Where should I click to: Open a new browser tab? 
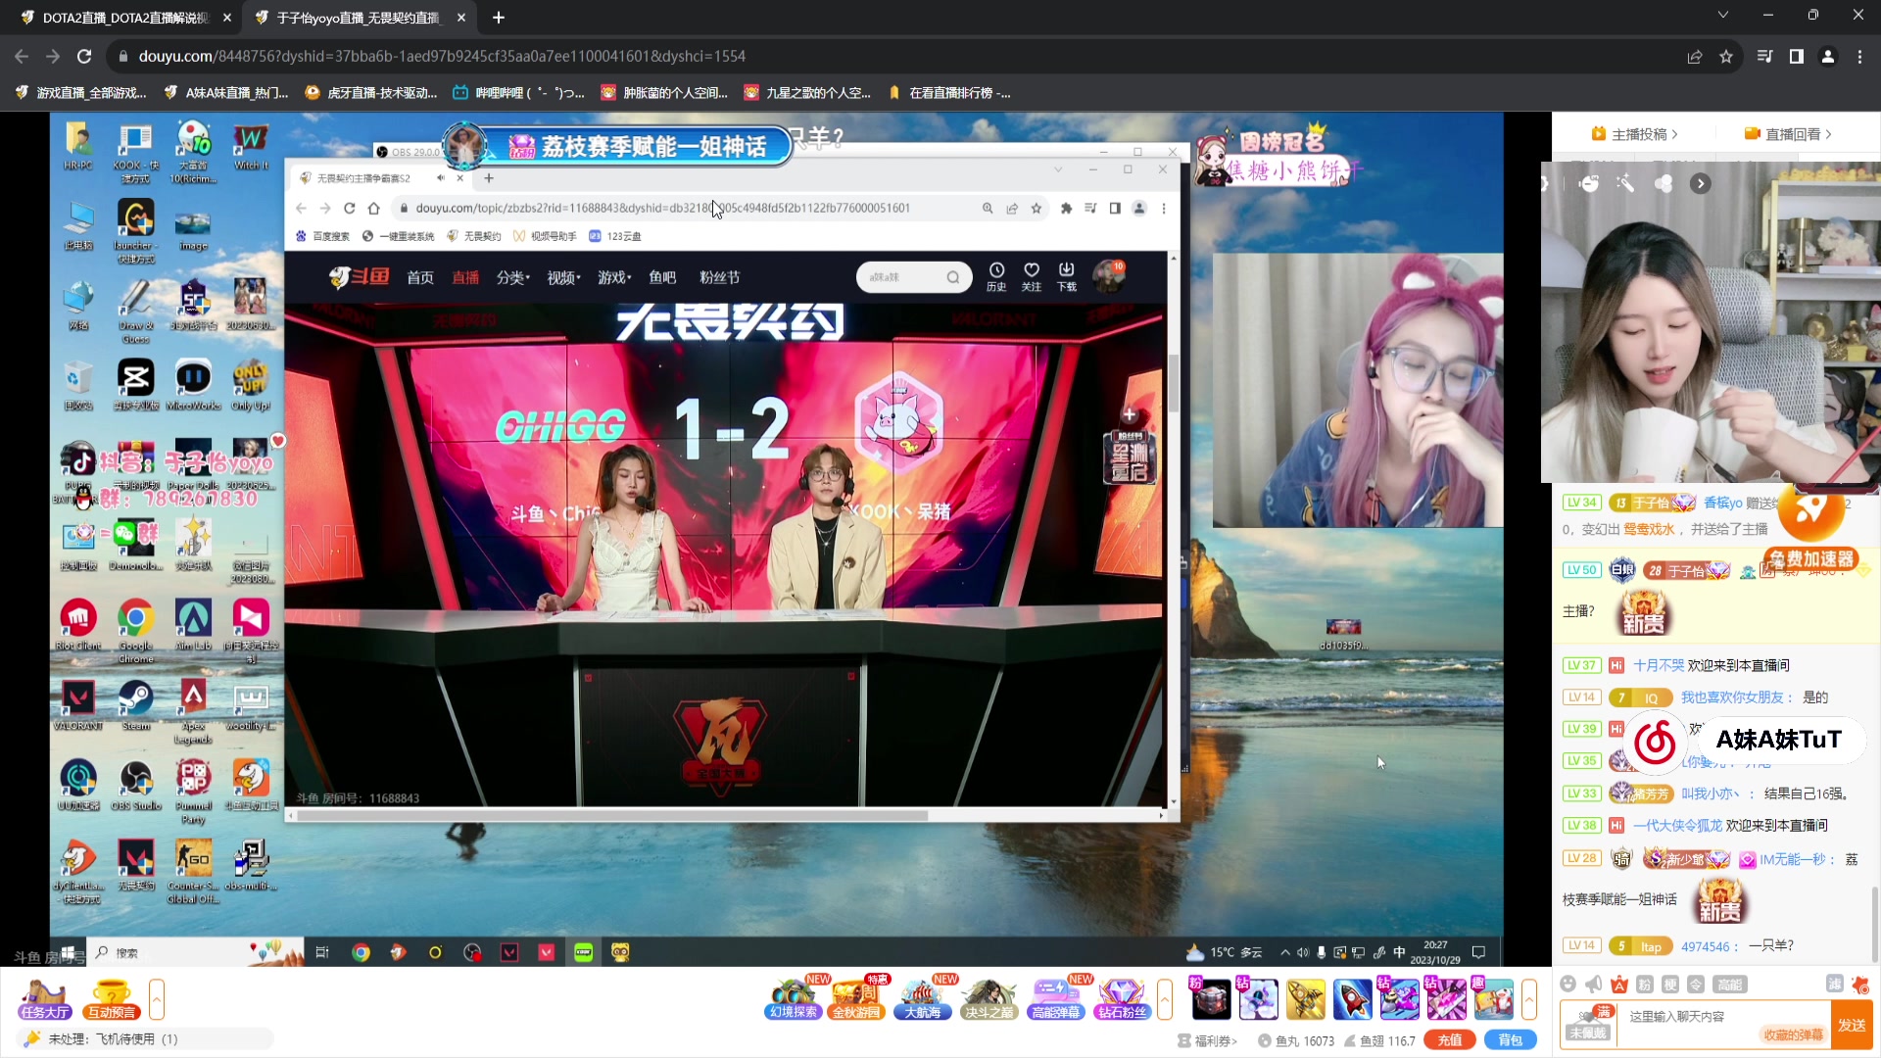coord(499,17)
